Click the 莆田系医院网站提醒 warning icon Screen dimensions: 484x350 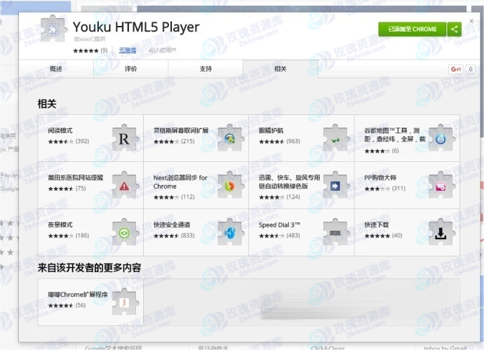124,185
